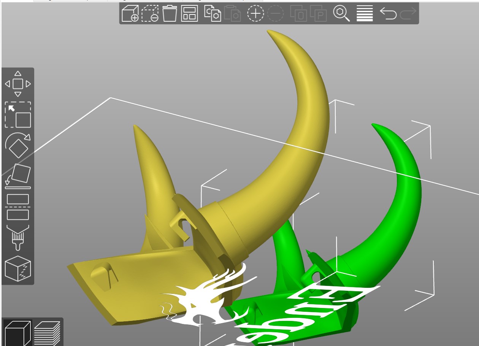Open Variable layer height tool
Viewport: 479px width, 346px height.
[x=365, y=14]
